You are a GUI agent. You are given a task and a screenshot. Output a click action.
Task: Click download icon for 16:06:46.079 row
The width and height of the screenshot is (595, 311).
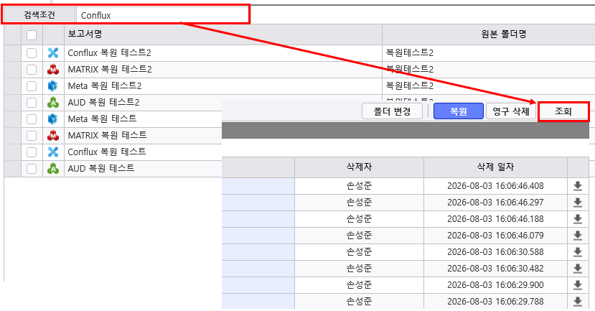578,236
